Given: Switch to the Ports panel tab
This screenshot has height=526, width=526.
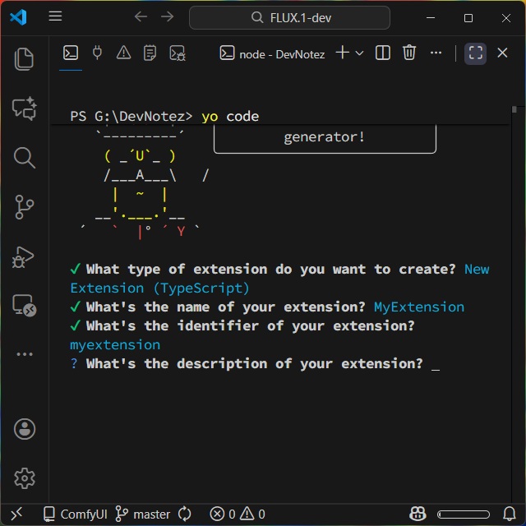Looking at the screenshot, I should pyautogui.click(x=97, y=53).
